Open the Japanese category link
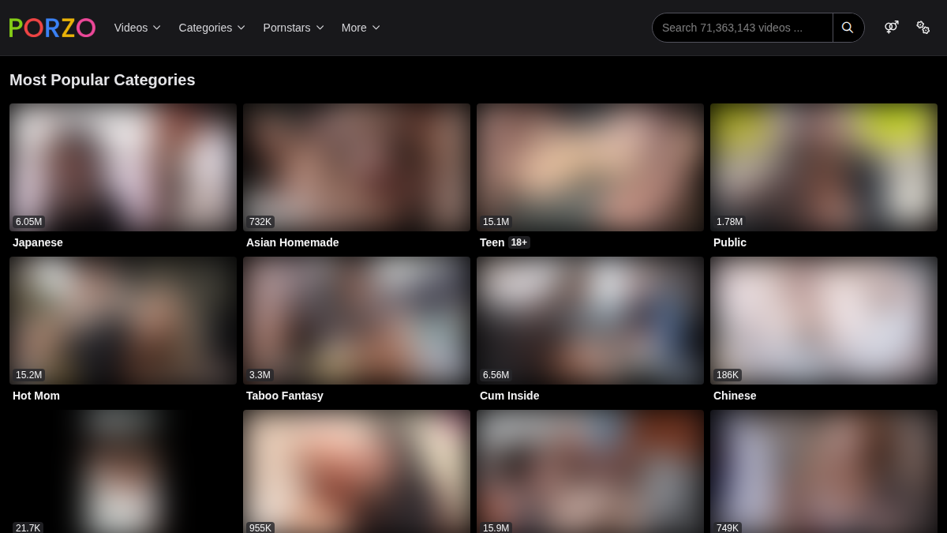 pyautogui.click(x=38, y=242)
